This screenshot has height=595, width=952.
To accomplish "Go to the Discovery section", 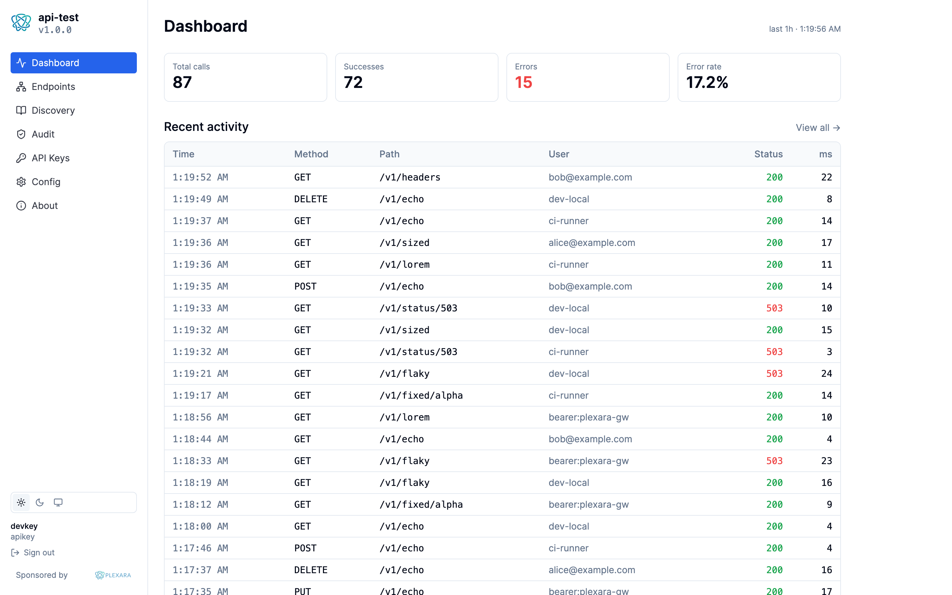I will click(x=74, y=110).
